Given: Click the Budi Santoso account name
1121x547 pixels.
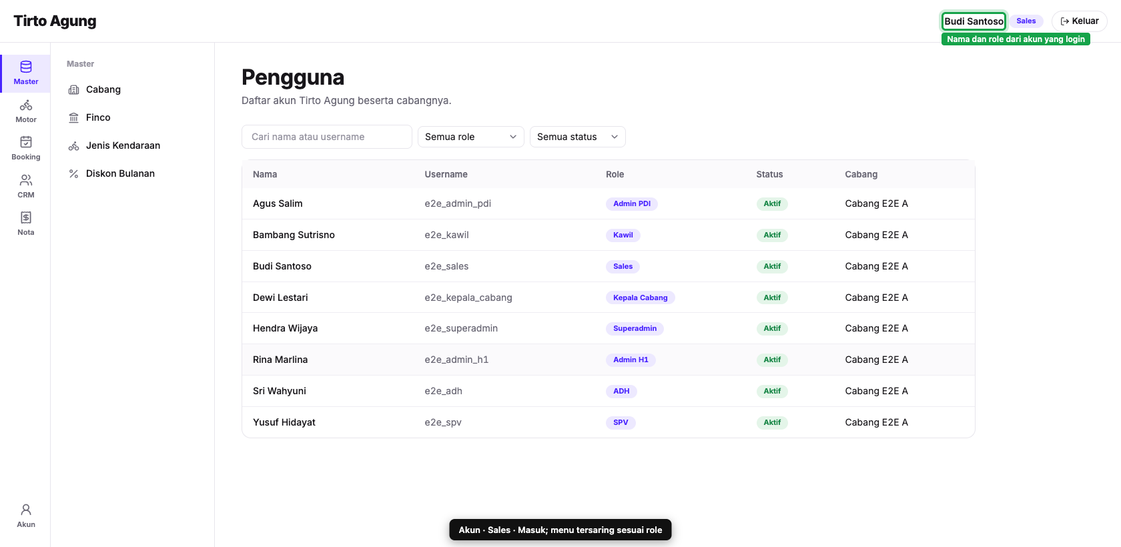Looking at the screenshot, I should pos(974,21).
